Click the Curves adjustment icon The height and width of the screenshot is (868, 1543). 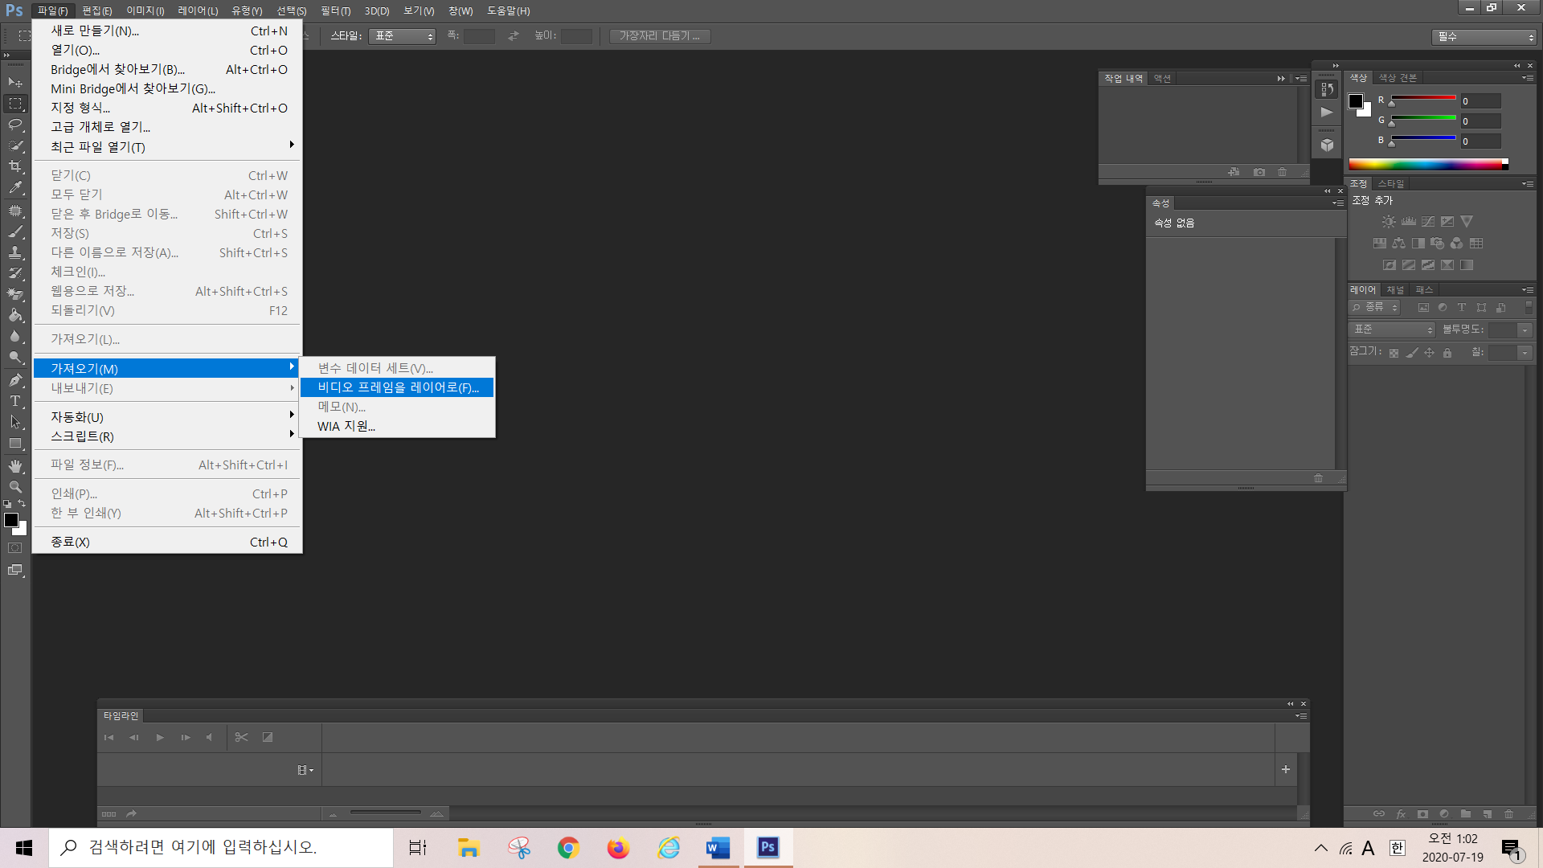pos(1428,222)
